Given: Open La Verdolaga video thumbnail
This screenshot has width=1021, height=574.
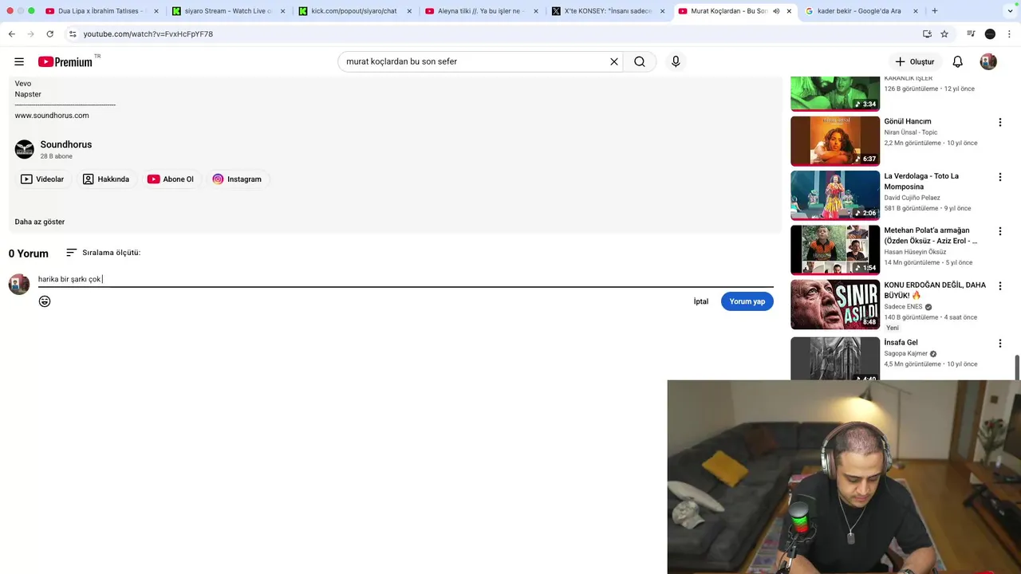Looking at the screenshot, I should pos(835,195).
